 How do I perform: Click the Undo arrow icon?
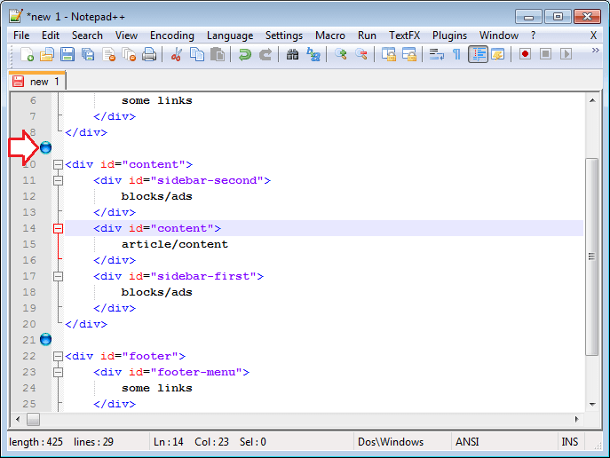tap(244, 55)
